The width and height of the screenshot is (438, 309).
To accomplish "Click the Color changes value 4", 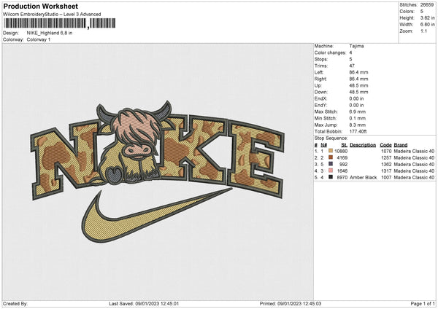I will (x=350, y=52).
